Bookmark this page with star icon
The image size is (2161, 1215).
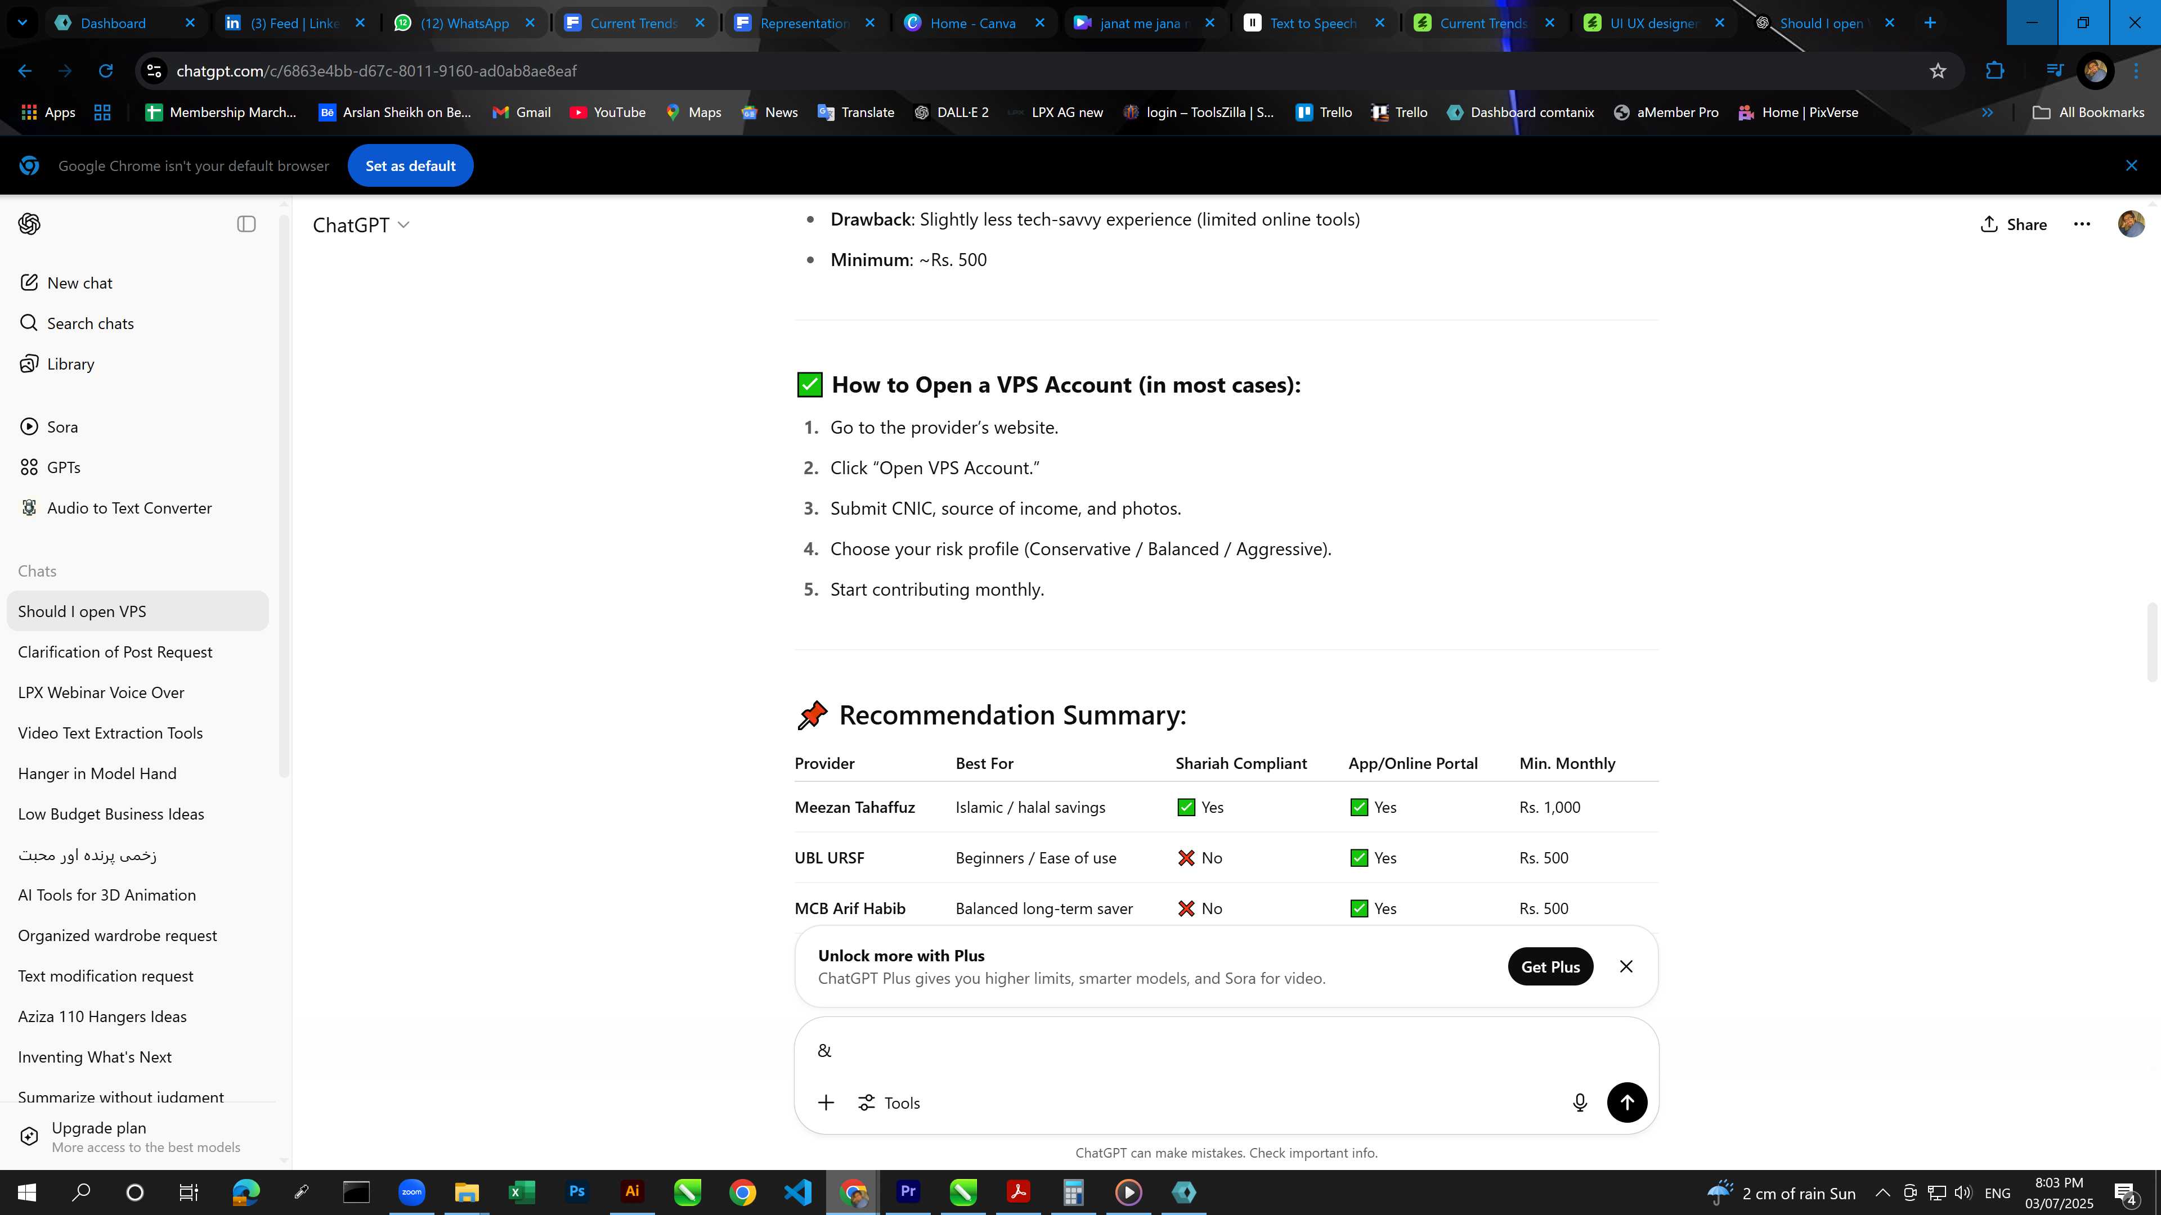[x=1938, y=71]
